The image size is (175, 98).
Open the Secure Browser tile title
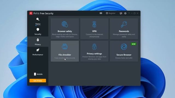[x=124, y=55]
